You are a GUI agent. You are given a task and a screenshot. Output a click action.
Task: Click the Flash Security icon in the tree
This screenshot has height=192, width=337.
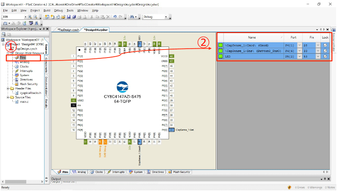click(x=17, y=84)
